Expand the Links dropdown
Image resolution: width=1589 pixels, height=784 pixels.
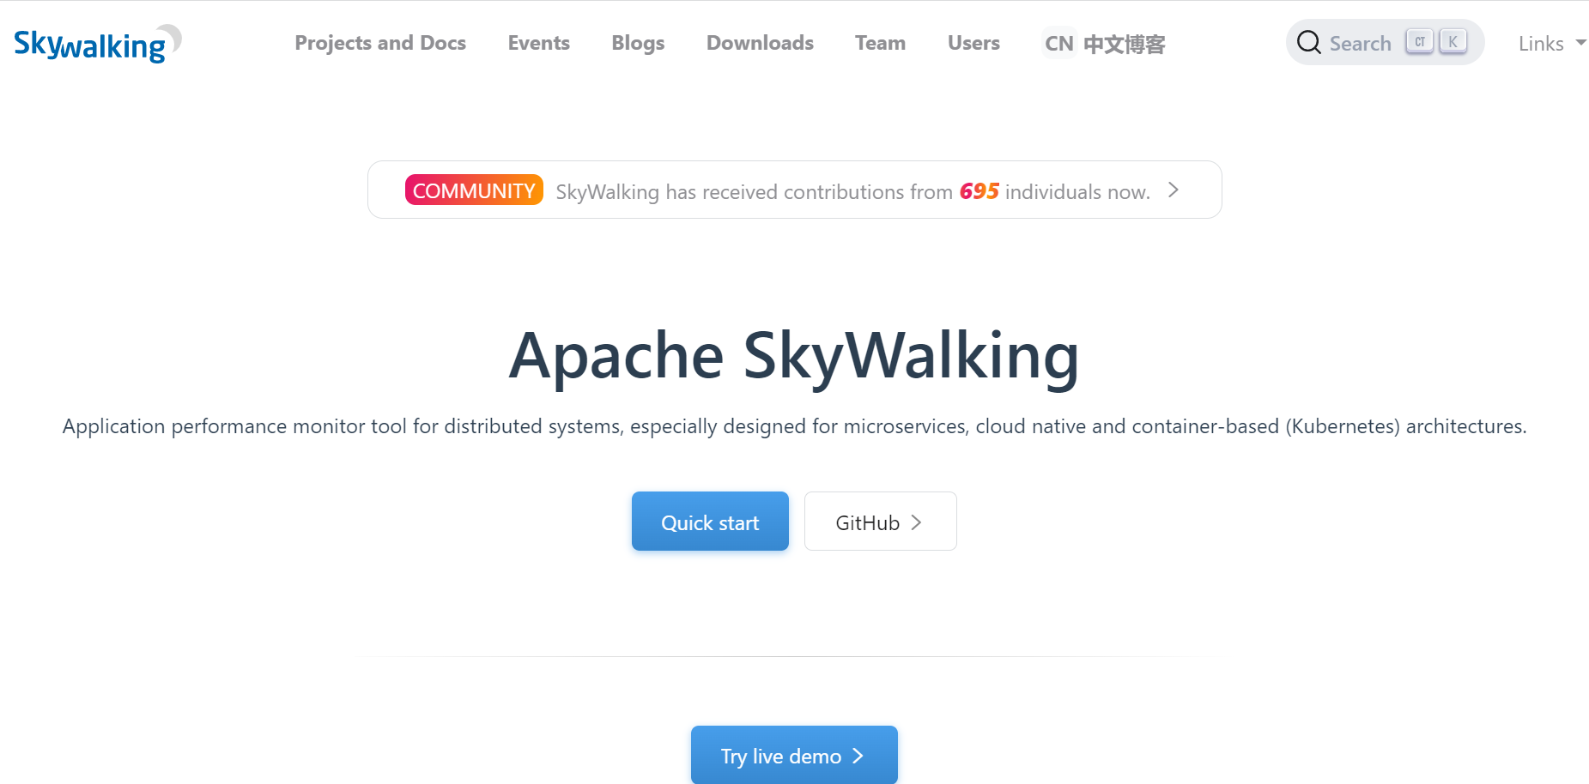point(1552,43)
